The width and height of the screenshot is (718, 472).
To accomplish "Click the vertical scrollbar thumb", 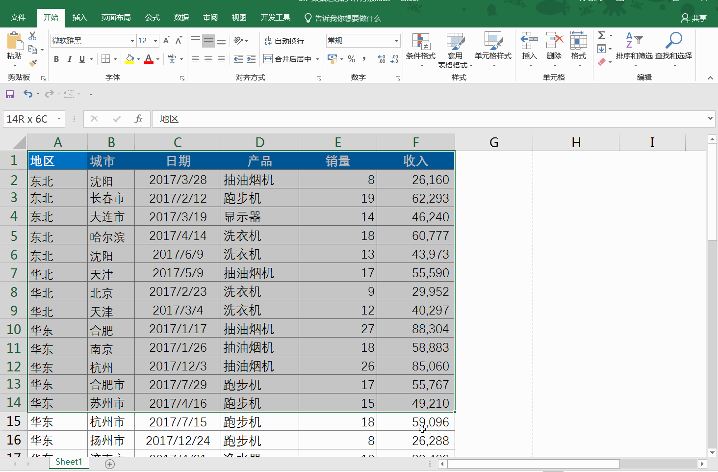I will 713,192.
